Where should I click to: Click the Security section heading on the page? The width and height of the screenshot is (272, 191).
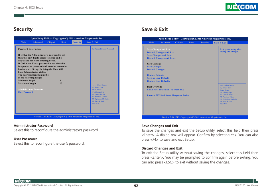click(23, 29)
